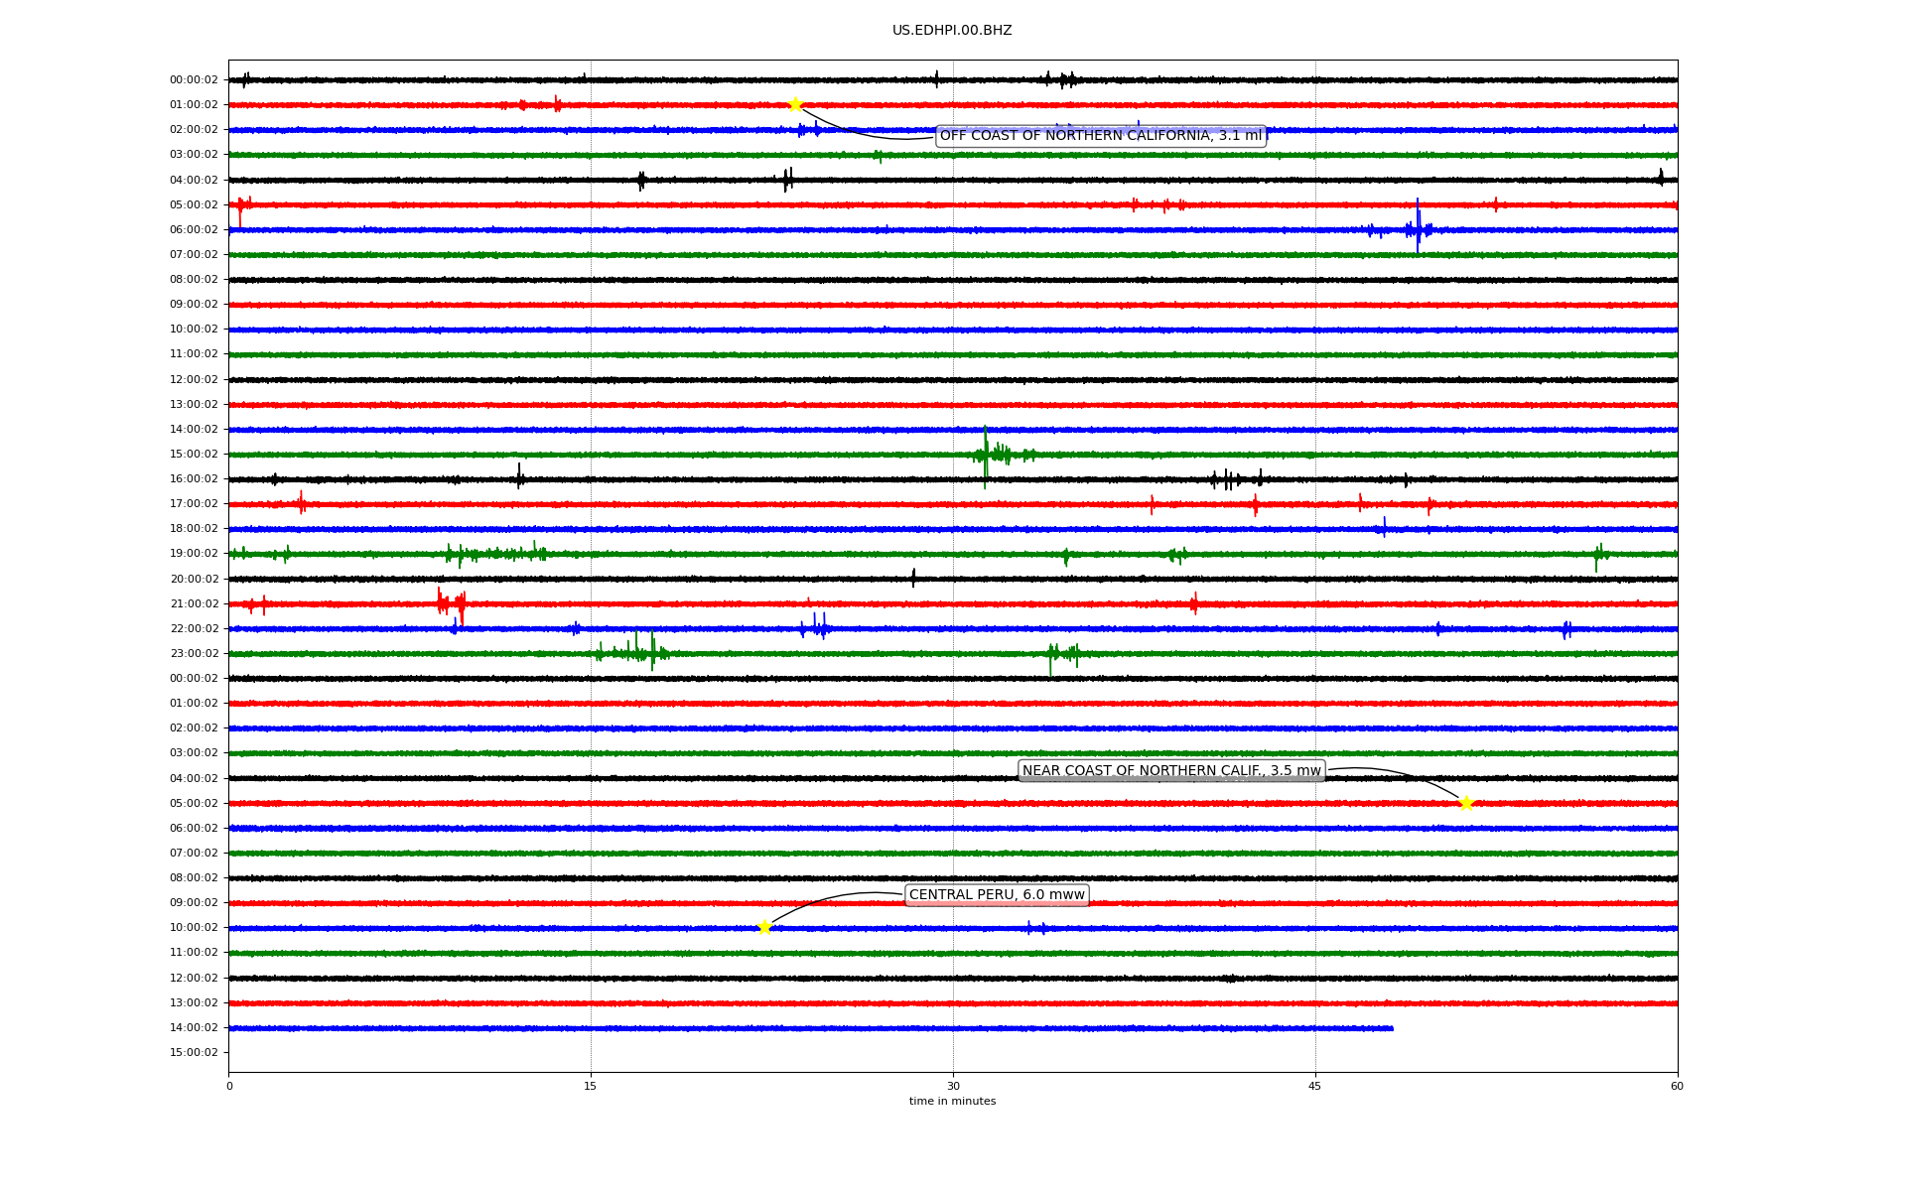1906x1191 pixels.
Task: Click the red spike near minute 40 on the 21:00:02 trace
Action: [1194, 603]
